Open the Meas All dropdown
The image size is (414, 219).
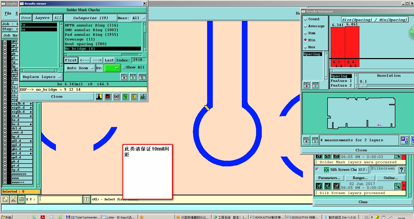tap(139, 18)
